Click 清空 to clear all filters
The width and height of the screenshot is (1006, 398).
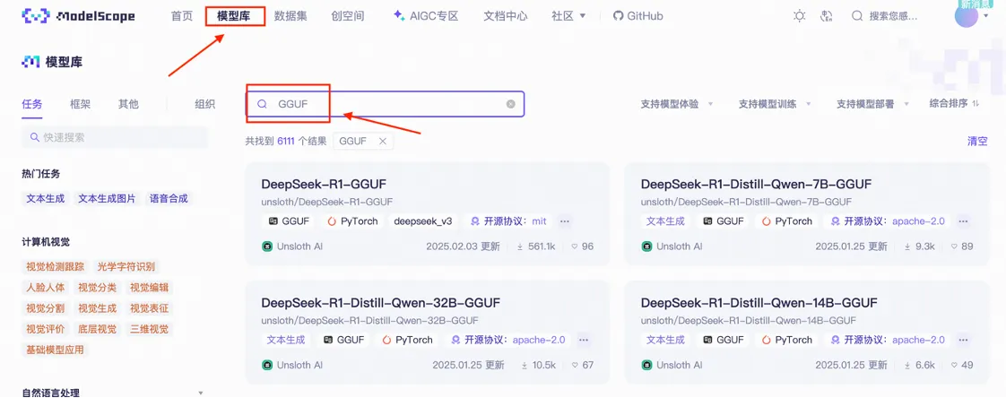(x=977, y=142)
